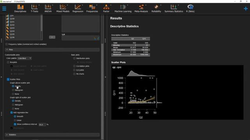Image resolution: width=250 pixels, height=140 pixels.
Task: Click the Missing row label in table
Action: point(116,45)
